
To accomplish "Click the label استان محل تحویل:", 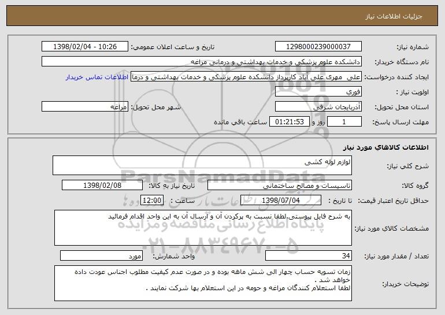I will pyautogui.click(x=402, y=108).
